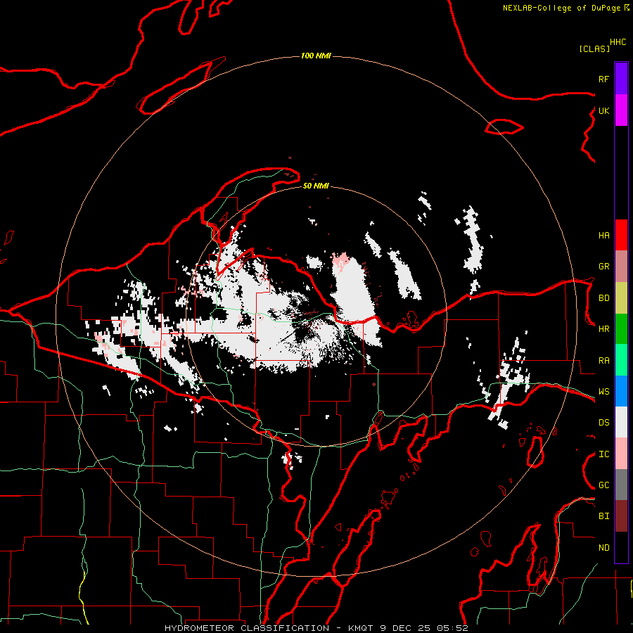Pick the HR green legend swatch
The image size is (633, 633).
621,329
